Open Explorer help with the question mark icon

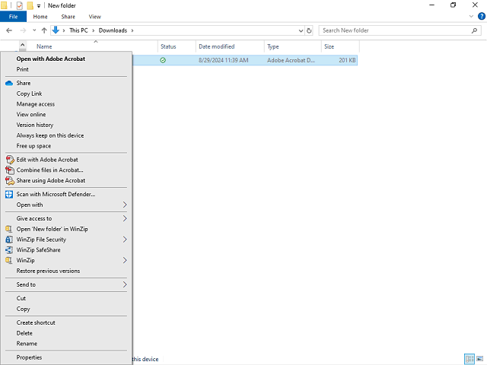coord(482,17)
